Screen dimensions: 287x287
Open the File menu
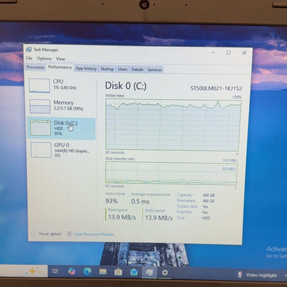pos(29,59)
